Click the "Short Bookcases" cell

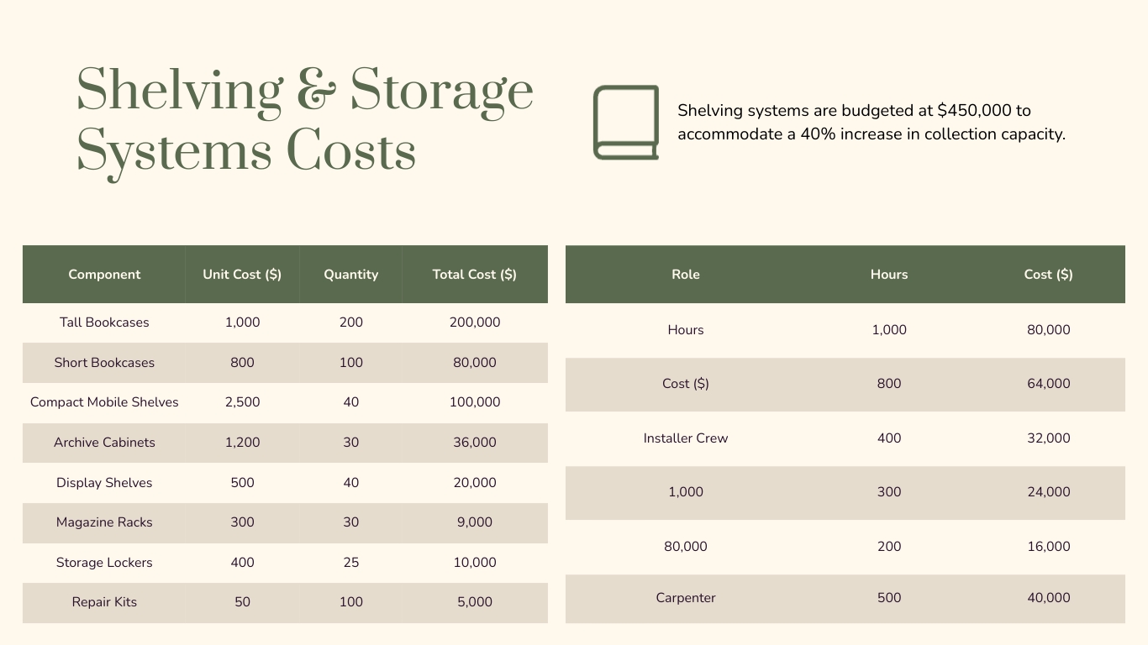(x=104, y=363)
